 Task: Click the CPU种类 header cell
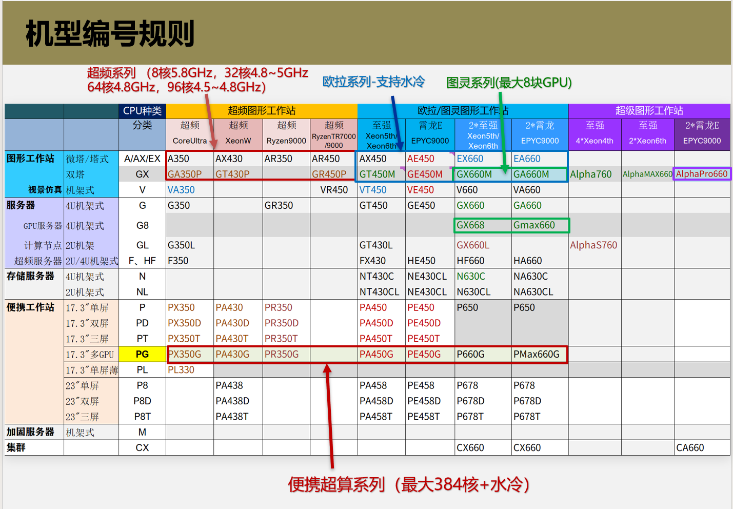(x=142, y=111)
